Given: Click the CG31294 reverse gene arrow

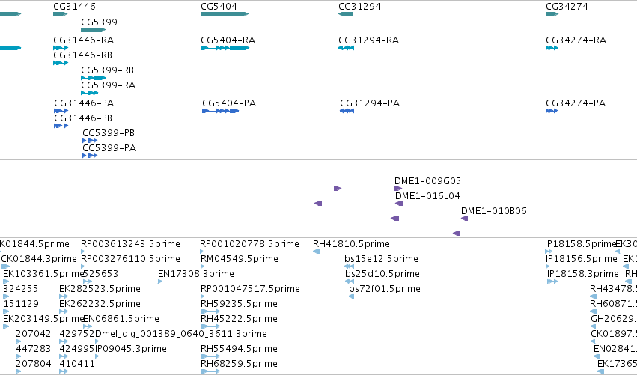Looking at the screenshot, I should pos(345,14).
